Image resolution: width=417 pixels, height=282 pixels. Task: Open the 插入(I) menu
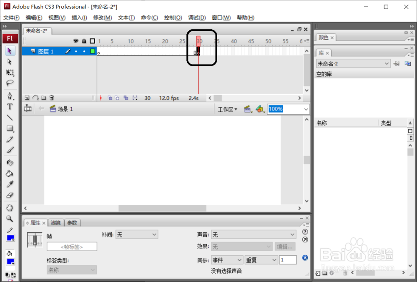79,18
